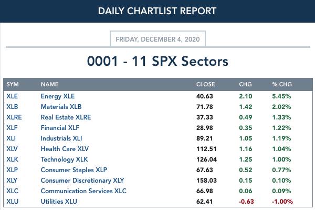Viewport: 315px width, 210px height.
Task: Open the XLE symbol link
Action: click(x=12, y=96)
